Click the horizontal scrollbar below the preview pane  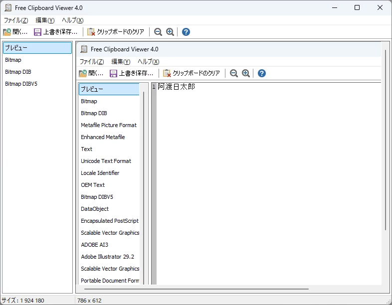tap(196, 289)
